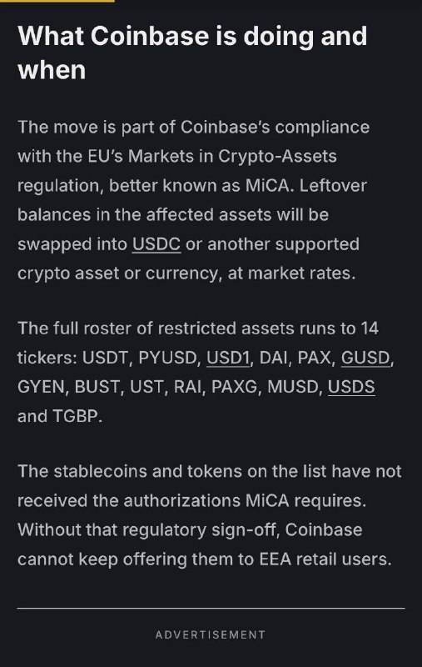422x667 pixels.
Task: Click the PAXG ticker text
Action: pyautogui.click(x=235, y=387)
